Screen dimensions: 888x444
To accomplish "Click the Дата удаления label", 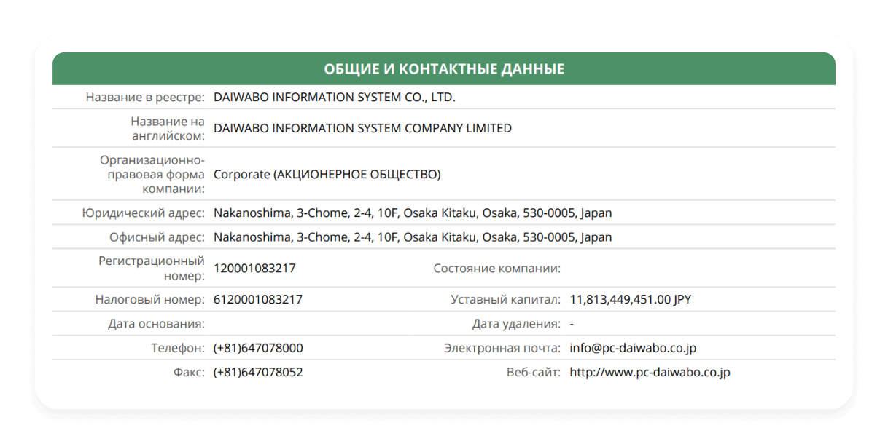I will [x=516, y=324].
